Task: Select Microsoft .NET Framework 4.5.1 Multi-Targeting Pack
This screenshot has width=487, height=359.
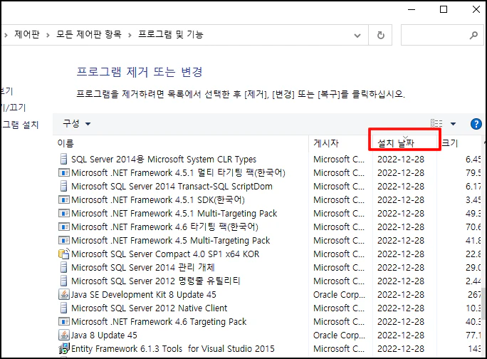Action: (x=174, y=213)
